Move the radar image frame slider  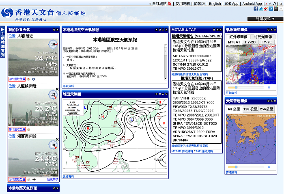point(236,167)
